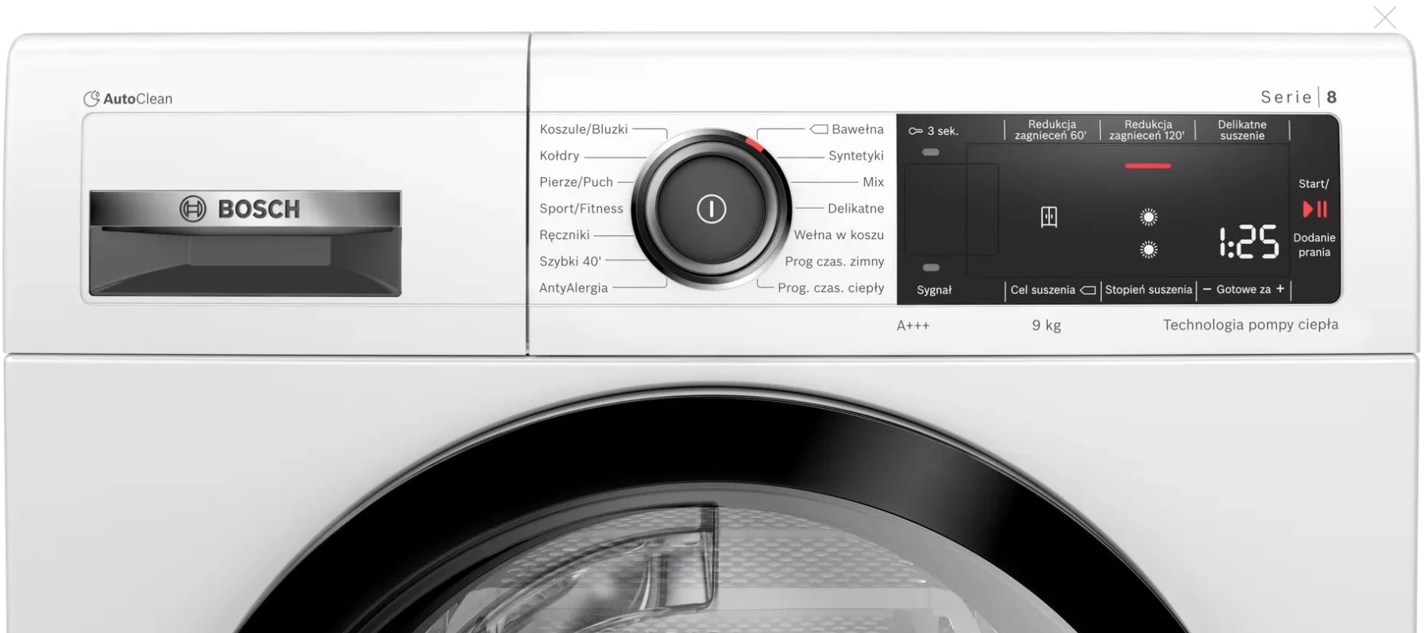Image resolution: width=1424 pixels, height=633 pixels.
Task: Select the Ręczniki program label
Action: tap(565, 235)
